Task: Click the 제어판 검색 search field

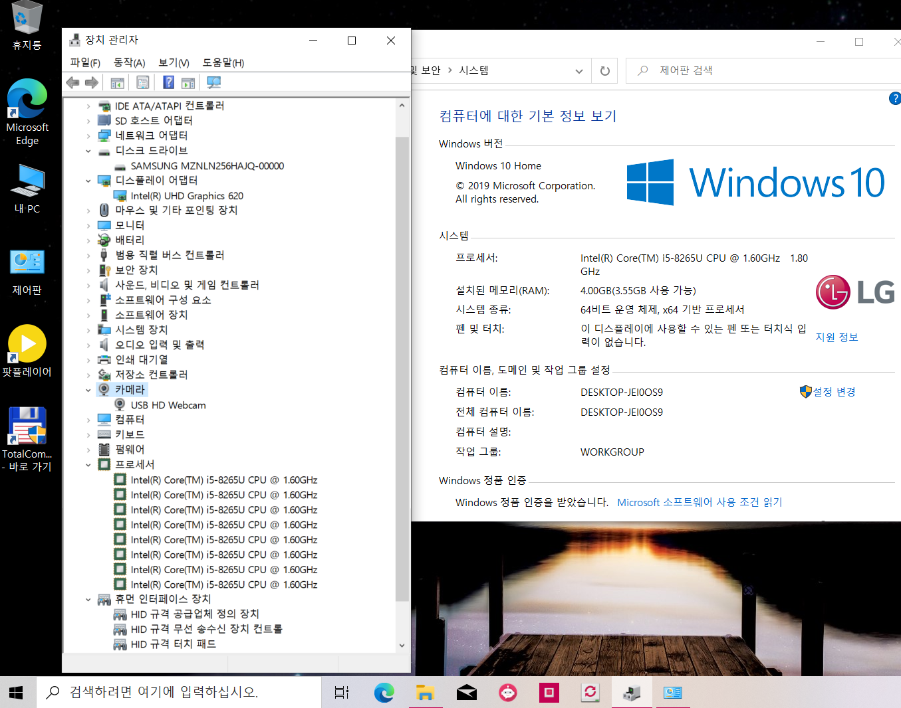Action: 763,70
